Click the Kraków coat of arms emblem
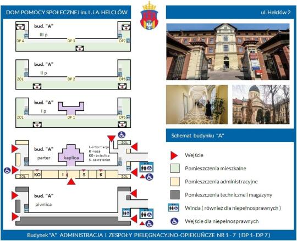Screen dimensions: 297x241 (x=149, y=15)
